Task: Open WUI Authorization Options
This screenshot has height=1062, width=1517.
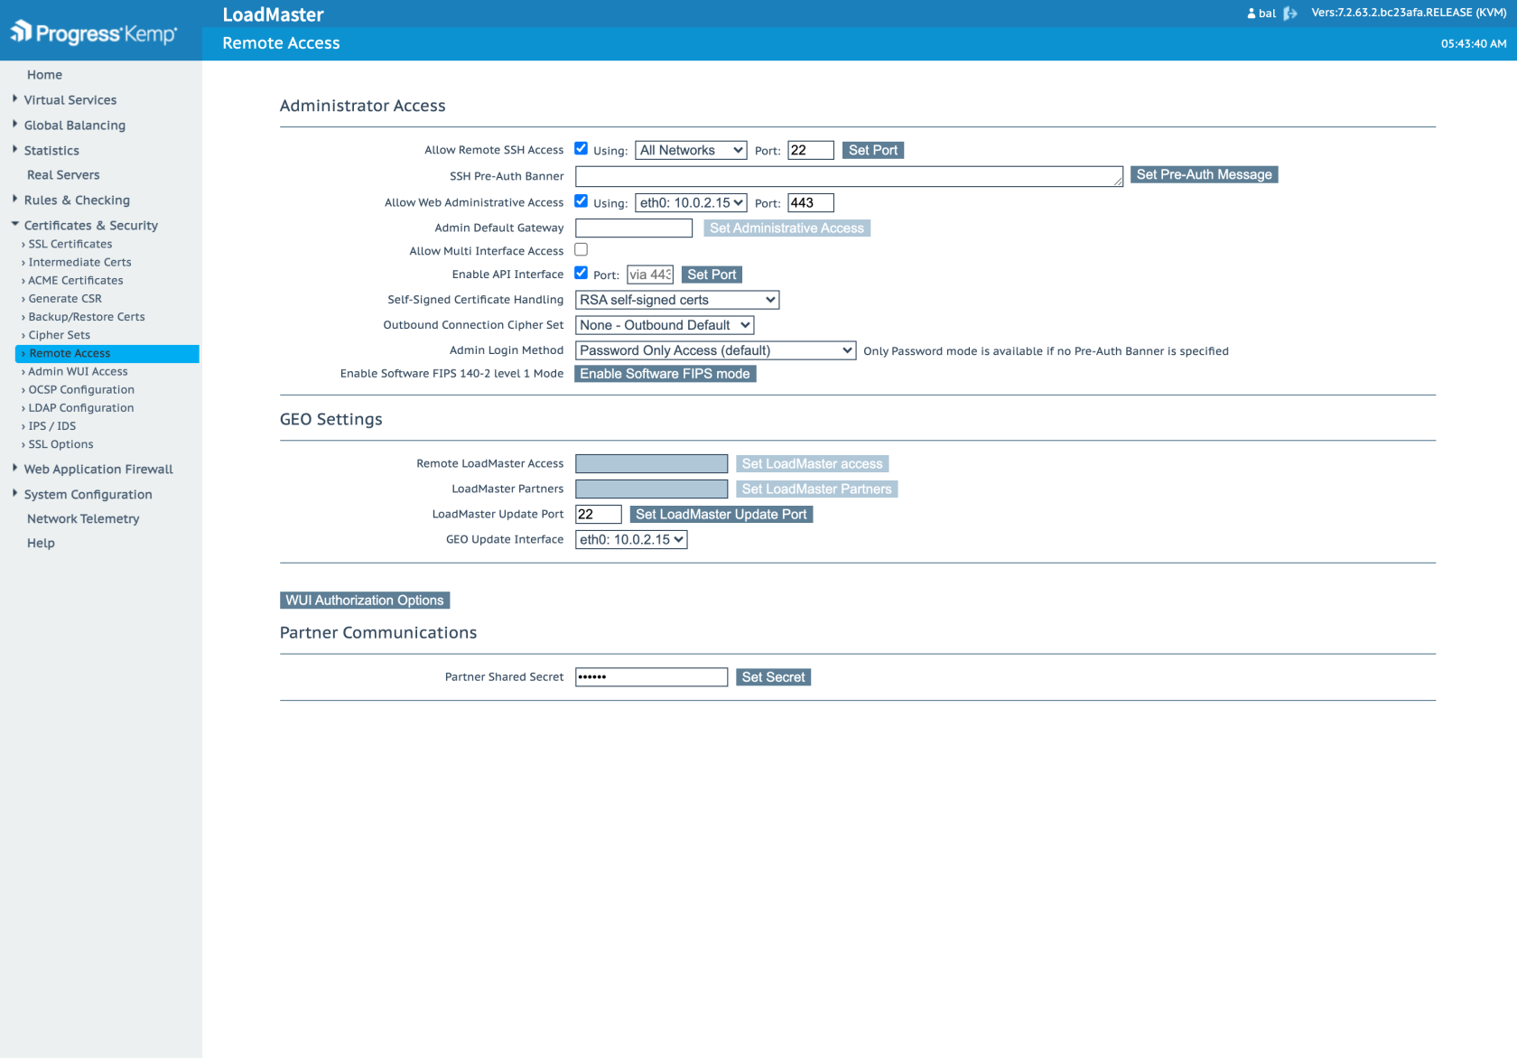Action: coord(365,601)
